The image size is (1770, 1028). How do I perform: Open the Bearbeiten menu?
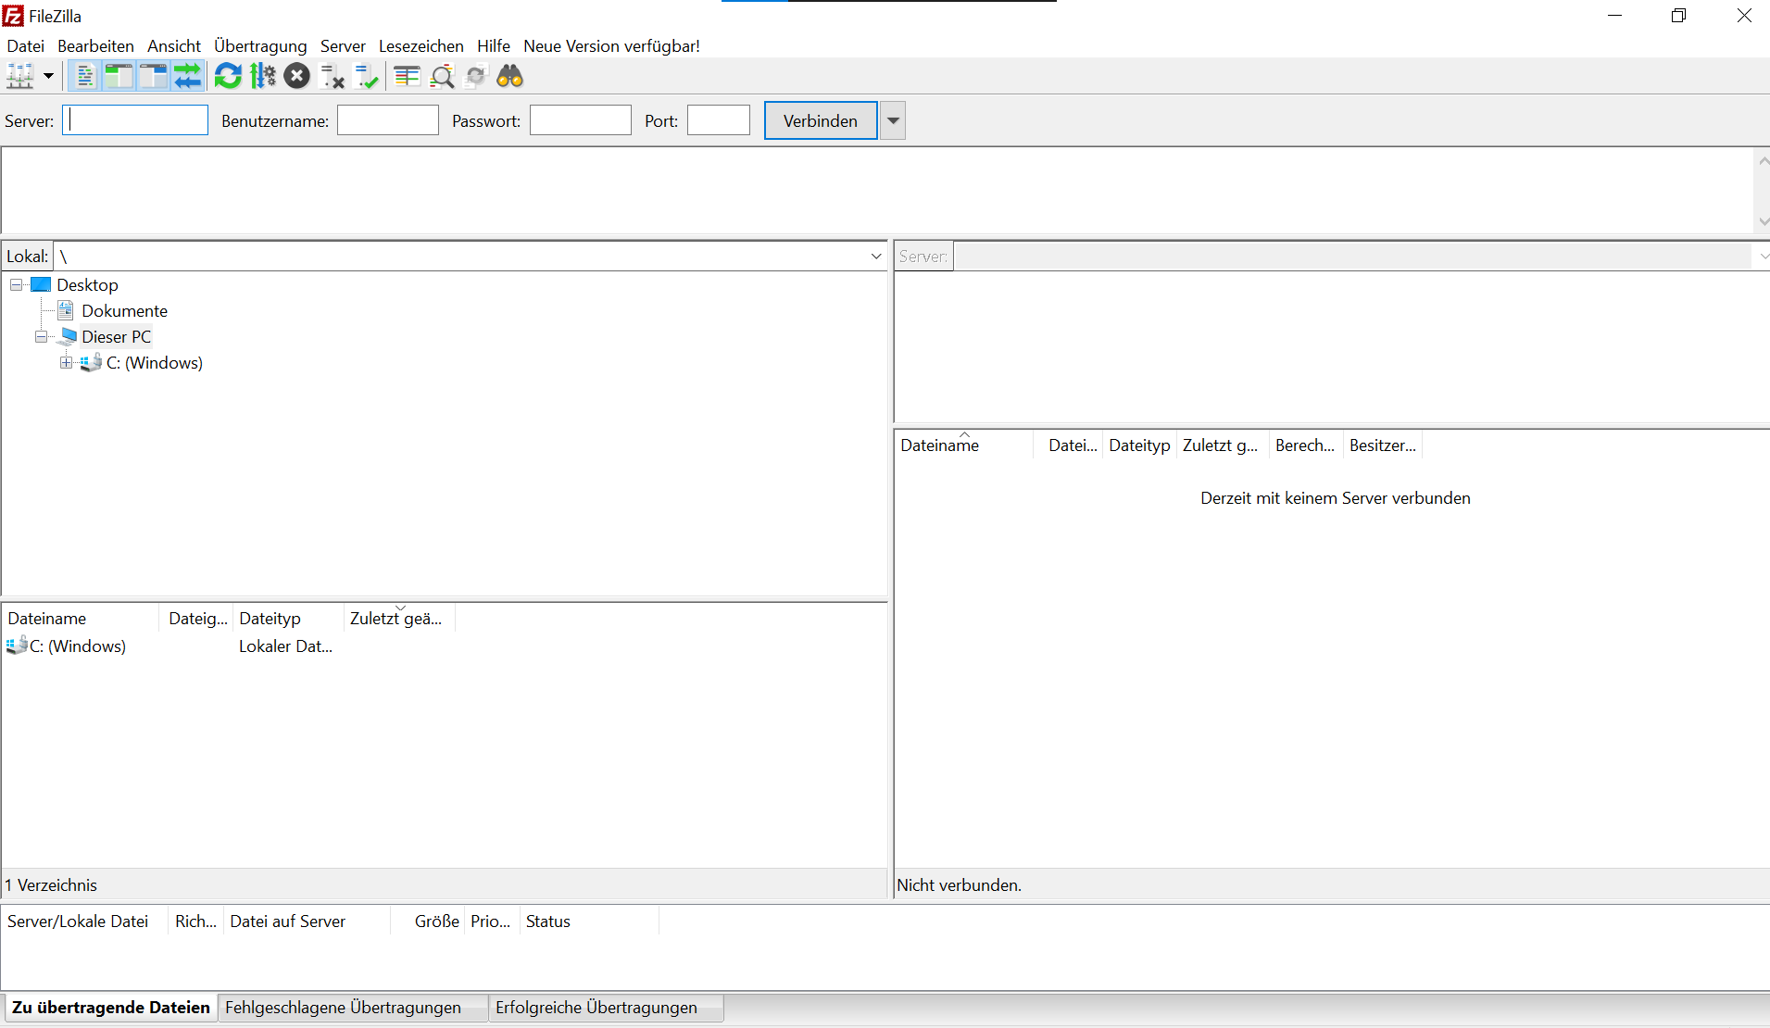tap(95, 46)
